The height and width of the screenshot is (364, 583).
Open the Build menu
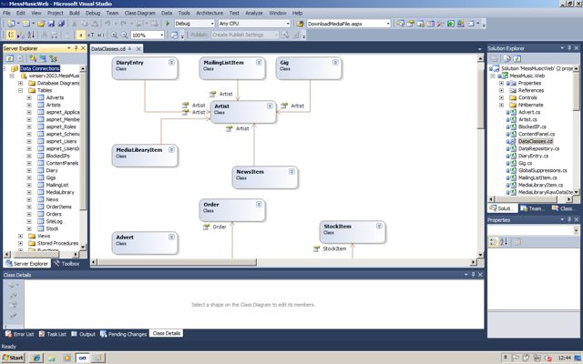(x=75, y=13)
